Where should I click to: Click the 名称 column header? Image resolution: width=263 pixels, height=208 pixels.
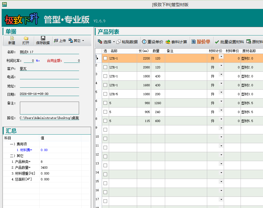[x=123, y=51]
